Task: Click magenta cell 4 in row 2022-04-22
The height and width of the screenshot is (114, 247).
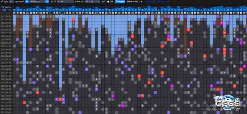Action: pos(221,23)
